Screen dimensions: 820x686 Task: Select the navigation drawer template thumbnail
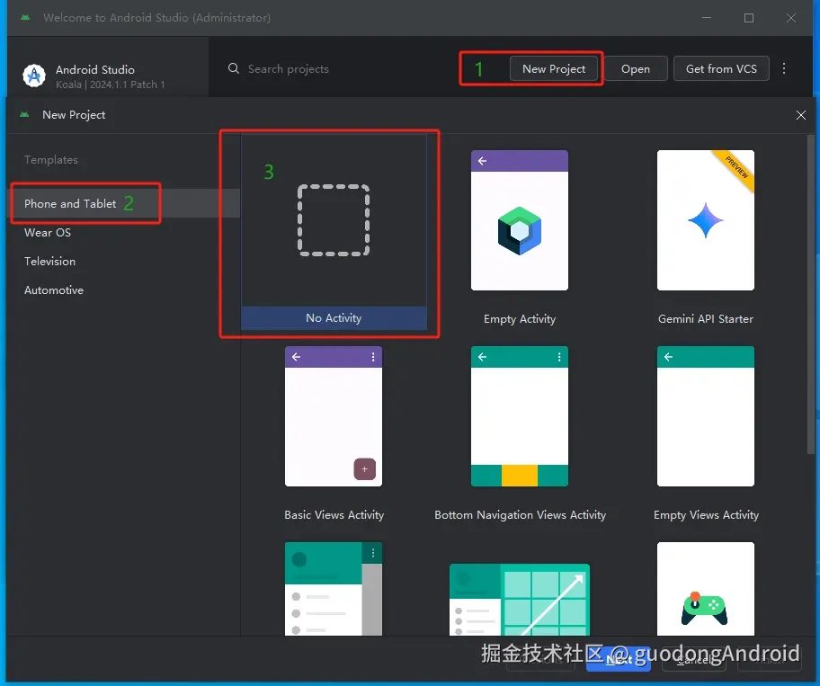(334, 589)
